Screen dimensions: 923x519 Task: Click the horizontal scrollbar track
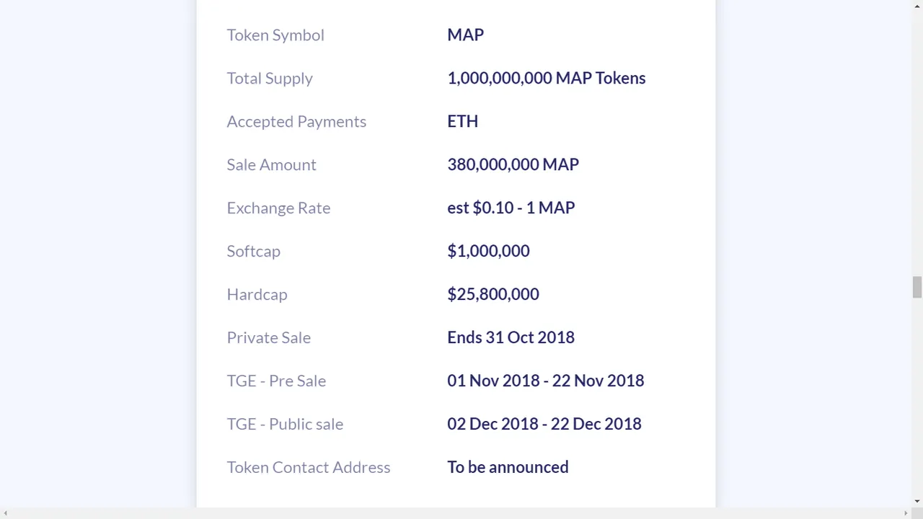coord(455,513)
